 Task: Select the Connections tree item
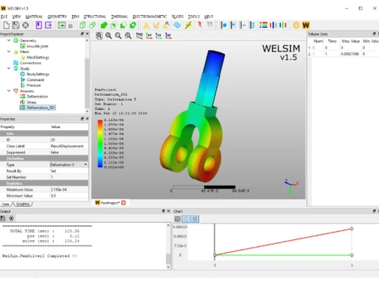click(x=30, y=63)
